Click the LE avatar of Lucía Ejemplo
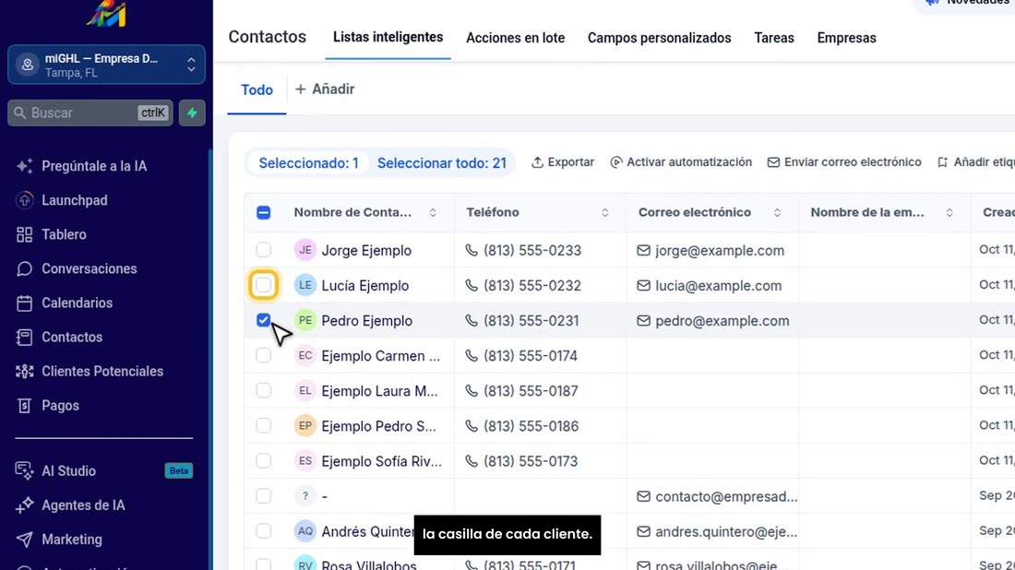1015x570 pixels. (x=304, y=285)
